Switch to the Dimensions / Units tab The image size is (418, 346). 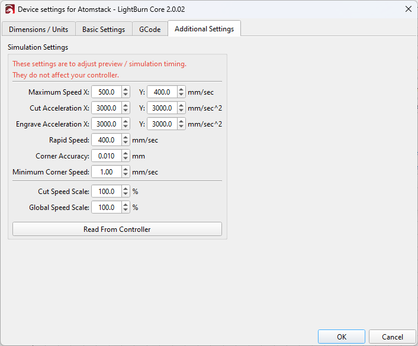(x=38, y=29)
